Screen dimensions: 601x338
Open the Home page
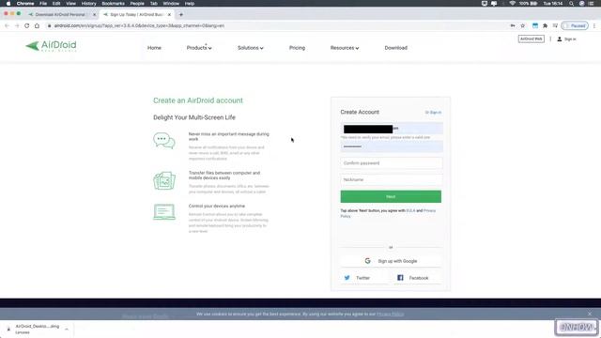pos(154,48)
